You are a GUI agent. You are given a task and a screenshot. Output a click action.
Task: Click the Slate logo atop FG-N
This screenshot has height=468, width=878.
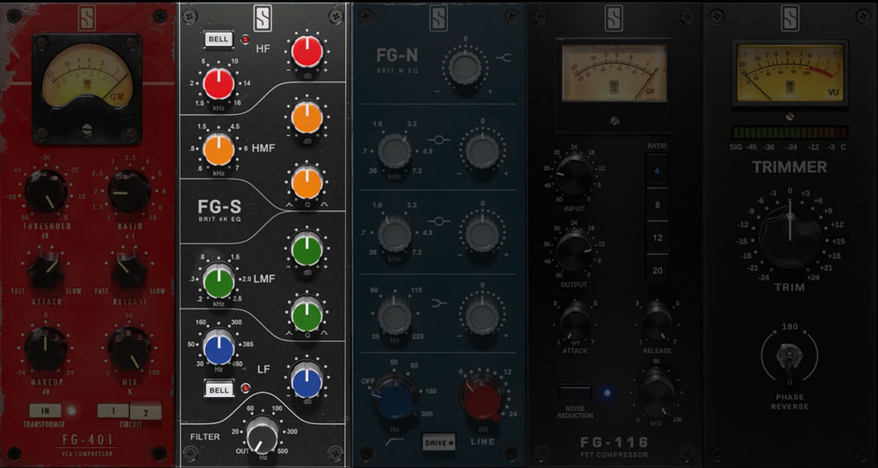click(x=438, y=19)
